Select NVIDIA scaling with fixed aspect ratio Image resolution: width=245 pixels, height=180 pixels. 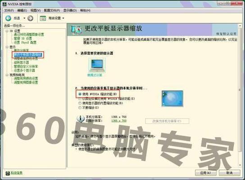pos(80,99)
